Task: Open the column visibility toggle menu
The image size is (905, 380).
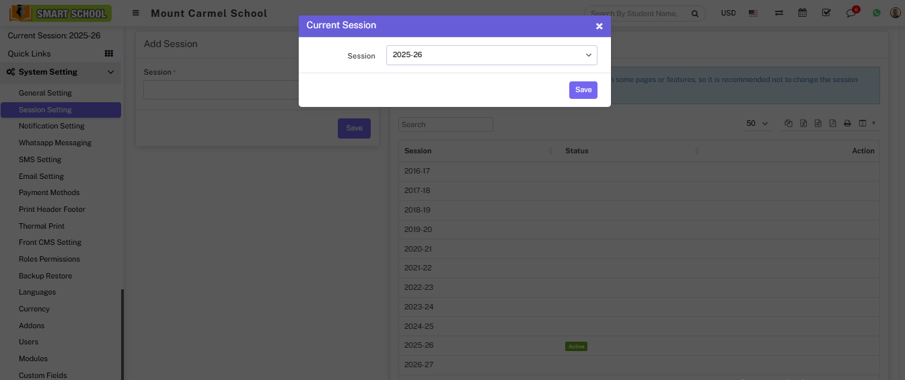Action: [865, 124]
